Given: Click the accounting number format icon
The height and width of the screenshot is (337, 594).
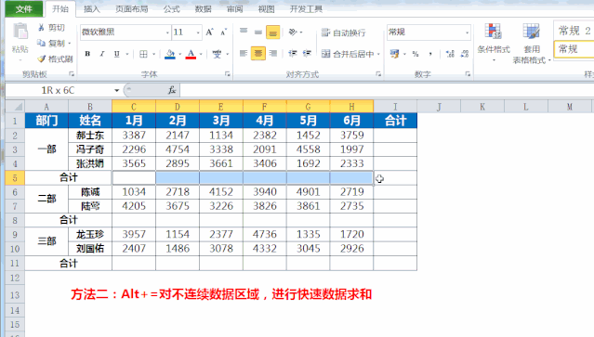Looking at the screenshot, I should [394, 54].
